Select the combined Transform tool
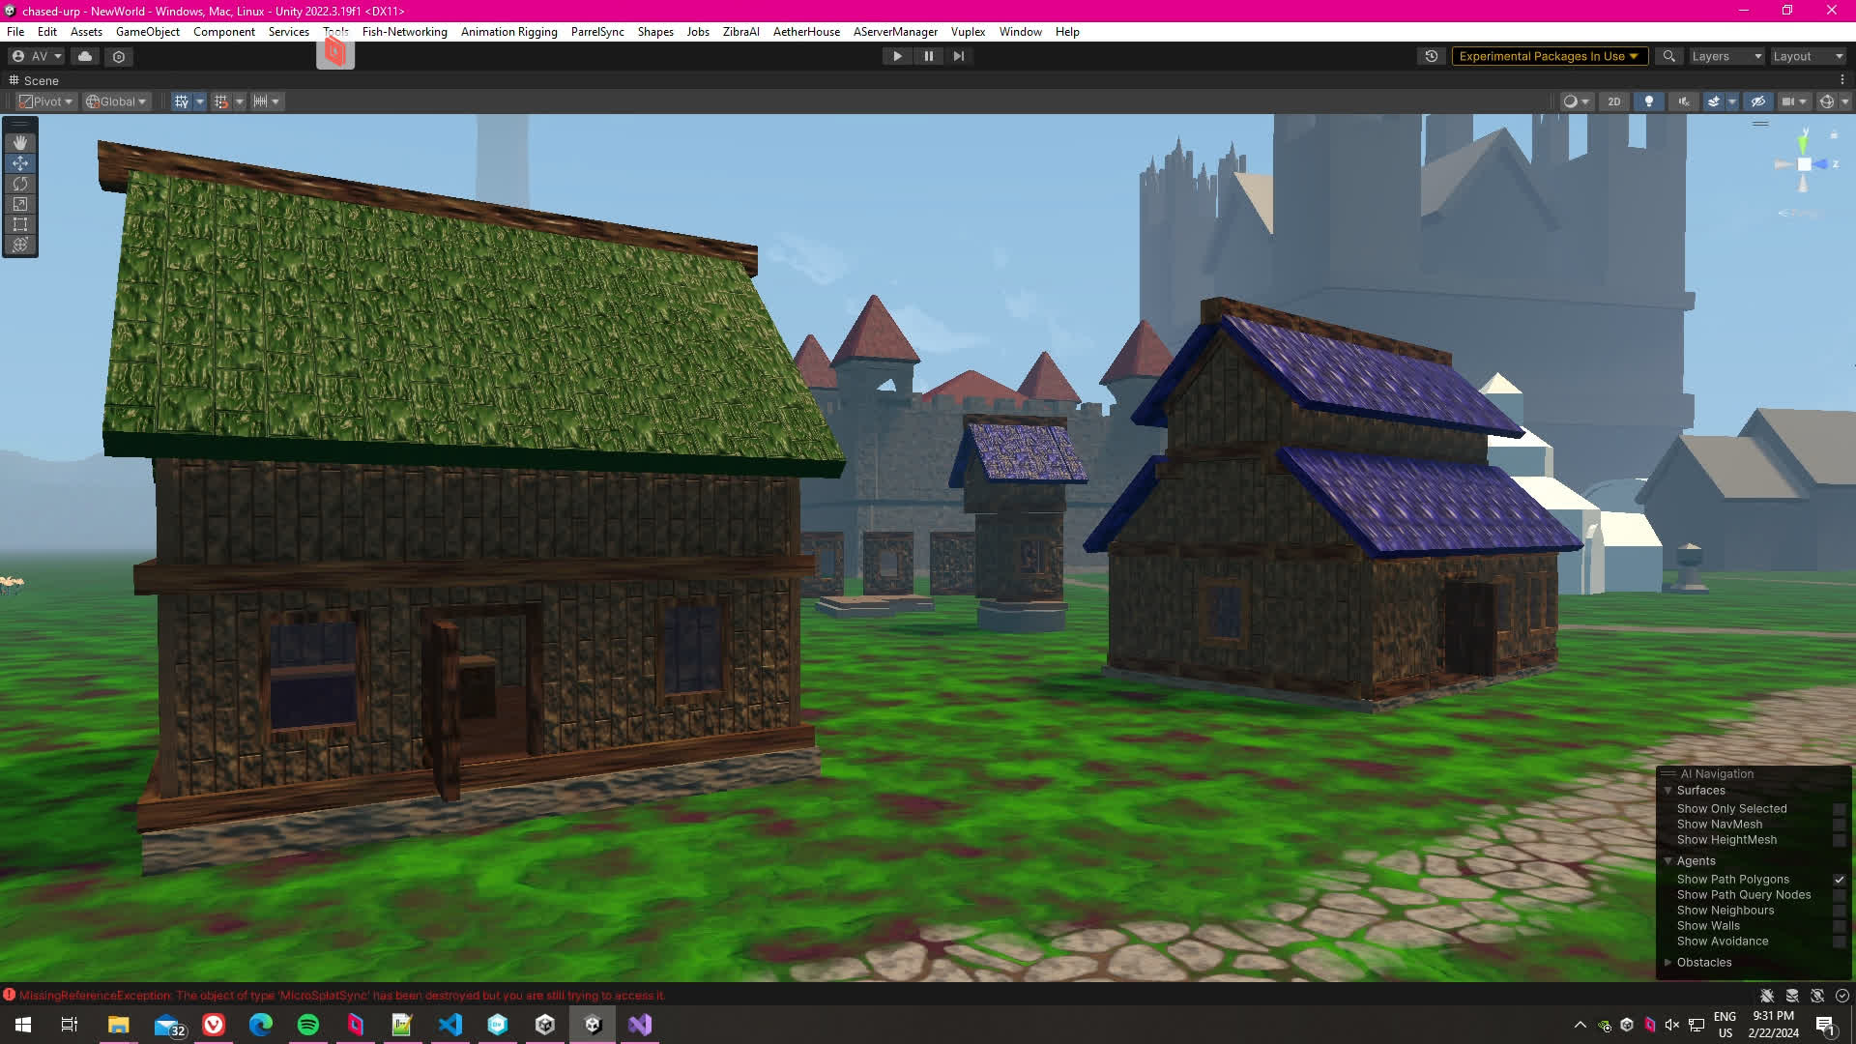 click(x=20, y=245)
